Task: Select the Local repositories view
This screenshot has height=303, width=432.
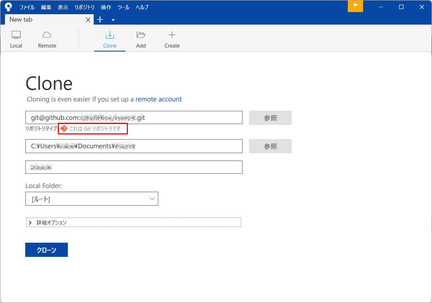Action: point(16,38)
